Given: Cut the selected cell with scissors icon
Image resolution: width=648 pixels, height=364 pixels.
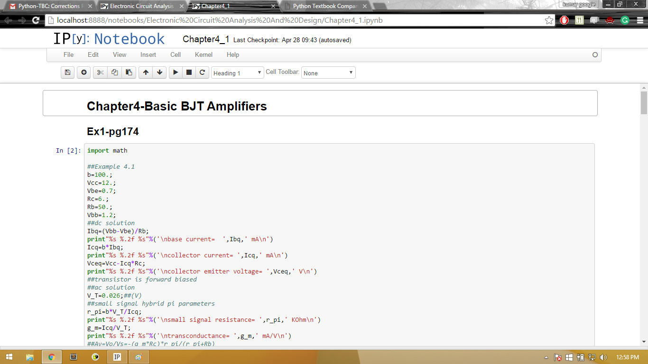Looking at the screenshot, I should 100,73.
